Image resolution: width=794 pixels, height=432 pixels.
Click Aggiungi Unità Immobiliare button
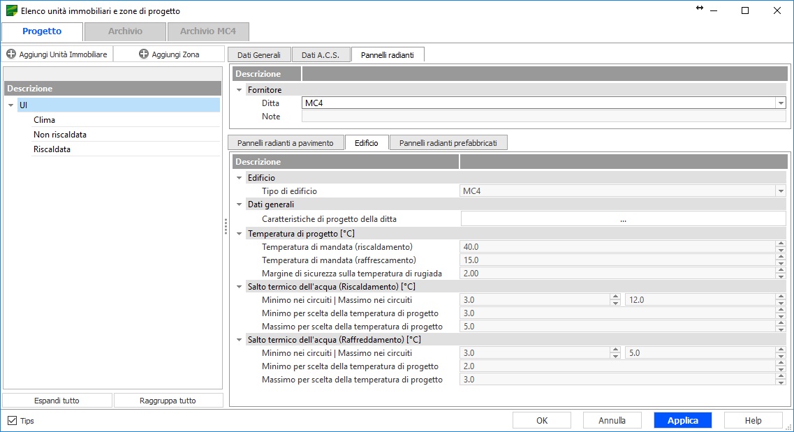pos(57,54)
